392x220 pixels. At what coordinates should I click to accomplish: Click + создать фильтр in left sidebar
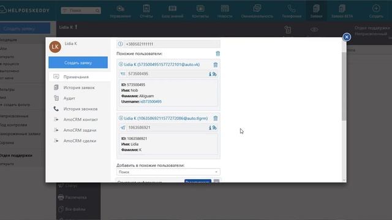15,105
